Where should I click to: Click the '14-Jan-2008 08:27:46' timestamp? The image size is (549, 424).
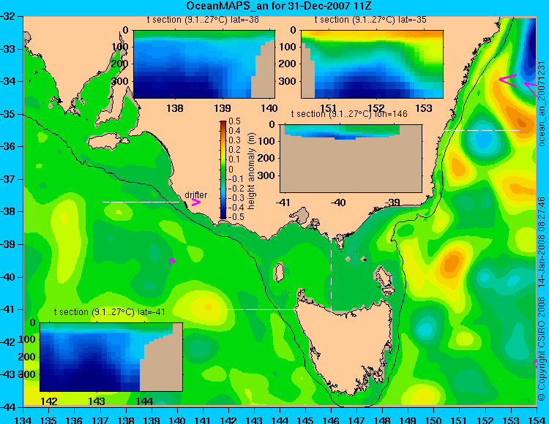(x=541, y=242)
